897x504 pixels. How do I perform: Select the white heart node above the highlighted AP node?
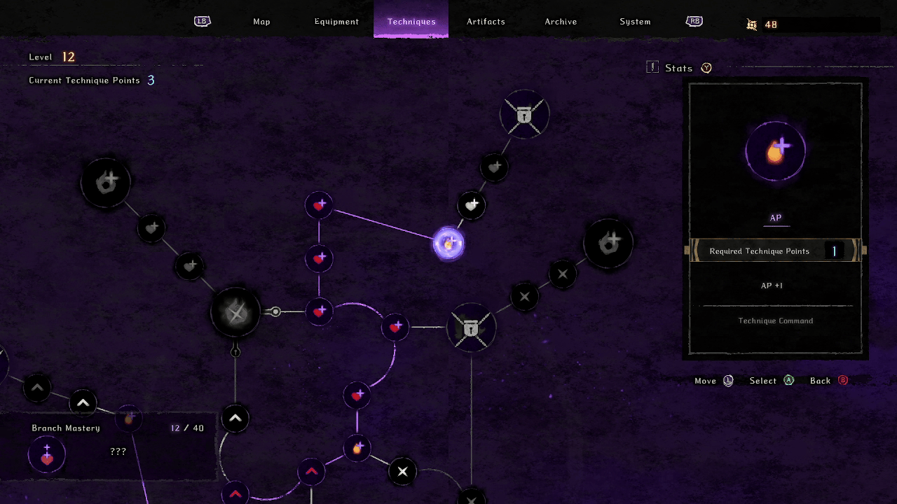click(471, 205)
